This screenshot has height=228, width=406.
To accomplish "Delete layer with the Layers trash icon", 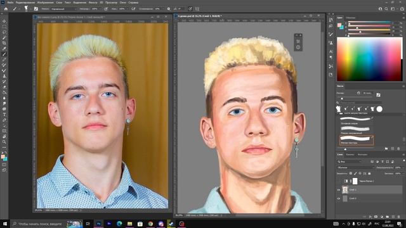I will click(399, 217).
